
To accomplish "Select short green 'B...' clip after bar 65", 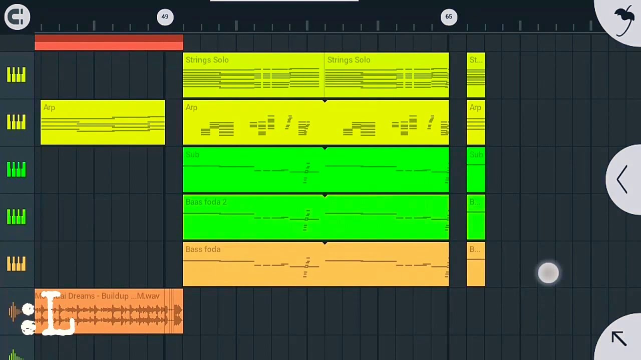I will (x=476, y=217).
